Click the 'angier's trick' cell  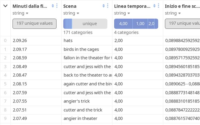point(76,101)
